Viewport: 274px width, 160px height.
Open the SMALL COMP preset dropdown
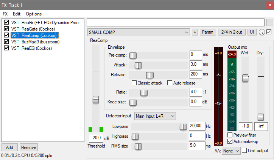[139, 32]
